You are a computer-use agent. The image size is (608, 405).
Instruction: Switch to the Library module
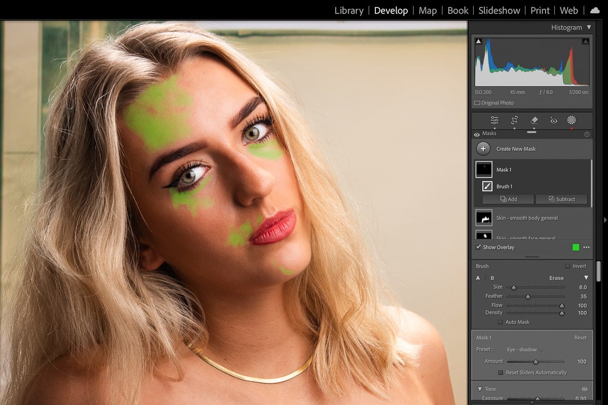coord(349,10)
